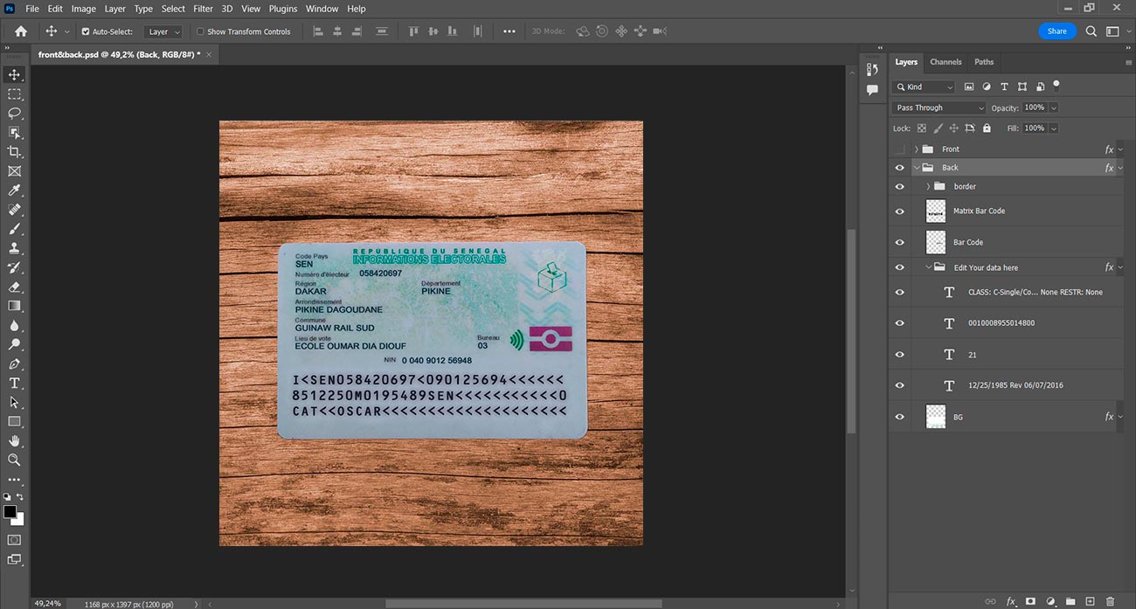Open the Pass Through blend mode dropdown
The width and height of the screenshot is (1136, 609).
939,107
